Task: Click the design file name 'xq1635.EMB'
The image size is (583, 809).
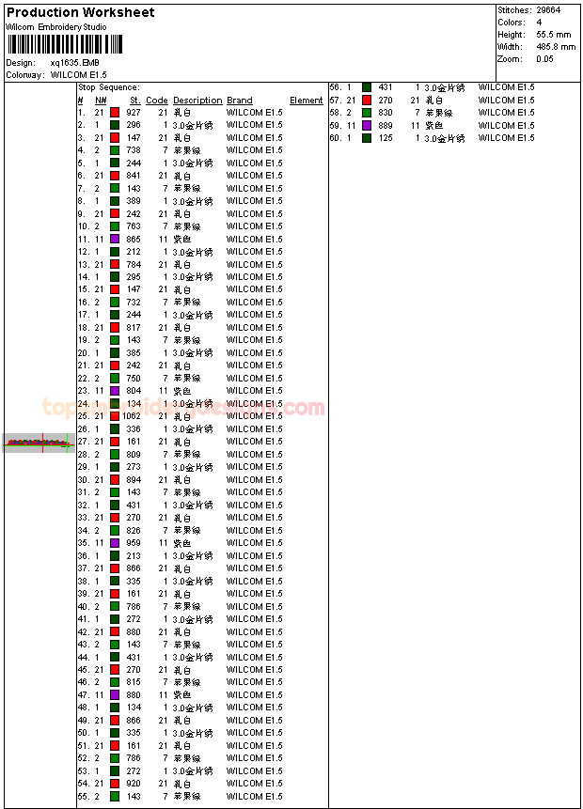Action: tap(75, 62)
